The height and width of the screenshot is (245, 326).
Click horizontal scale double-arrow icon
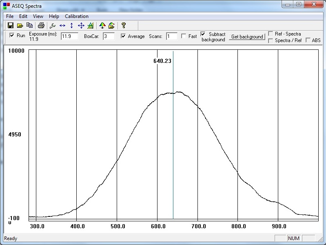pyautogui.click(x=62, y=25)
